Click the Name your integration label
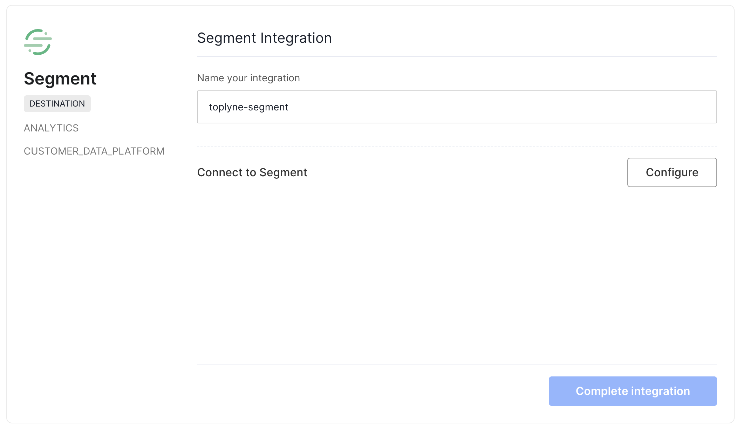 click(248, 78)
